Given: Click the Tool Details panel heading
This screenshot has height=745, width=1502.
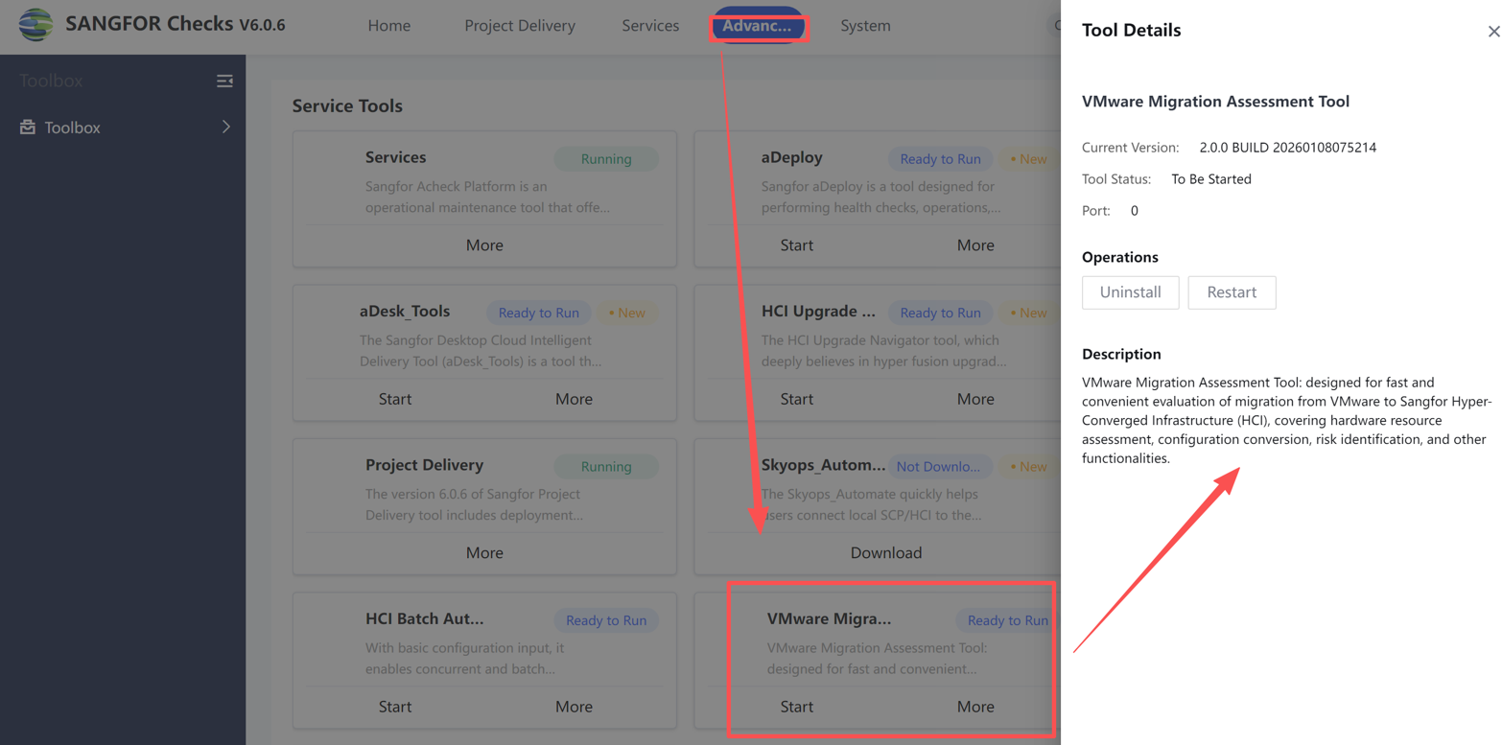Looking at the screenshot, I should pyautogui.click(x=1132, y=30).
